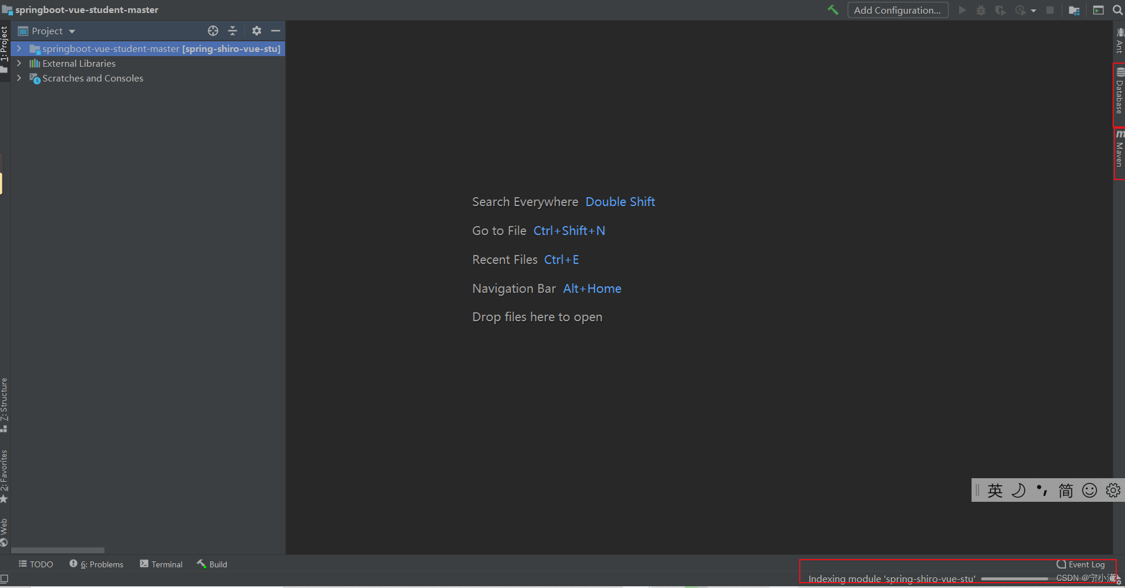The width and height of the screenshot is (1125, 588).
Task: Click the Run Anything icon
Action: 1098,10
